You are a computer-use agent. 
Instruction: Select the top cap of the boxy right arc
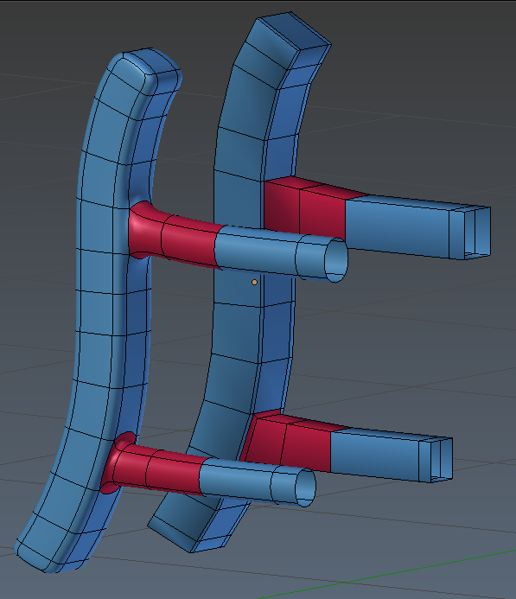pyautogui.click(x=293, y=30)
